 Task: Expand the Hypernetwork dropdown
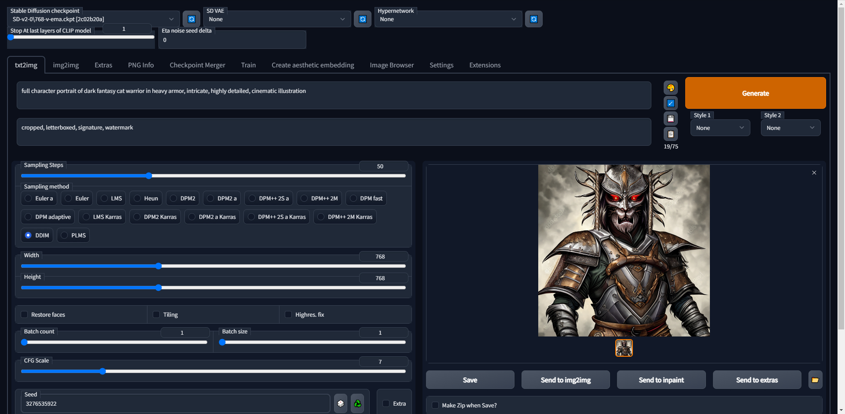[448, 19]
